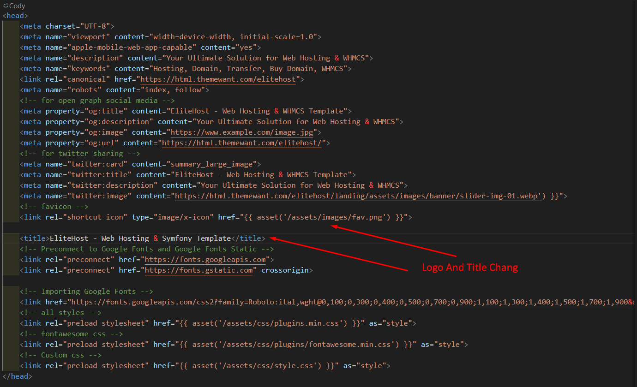This screenshot has height=387, width=637.
Task: Select the 'Logo And Title Chang' red annotation
Action: pos(469,268)
